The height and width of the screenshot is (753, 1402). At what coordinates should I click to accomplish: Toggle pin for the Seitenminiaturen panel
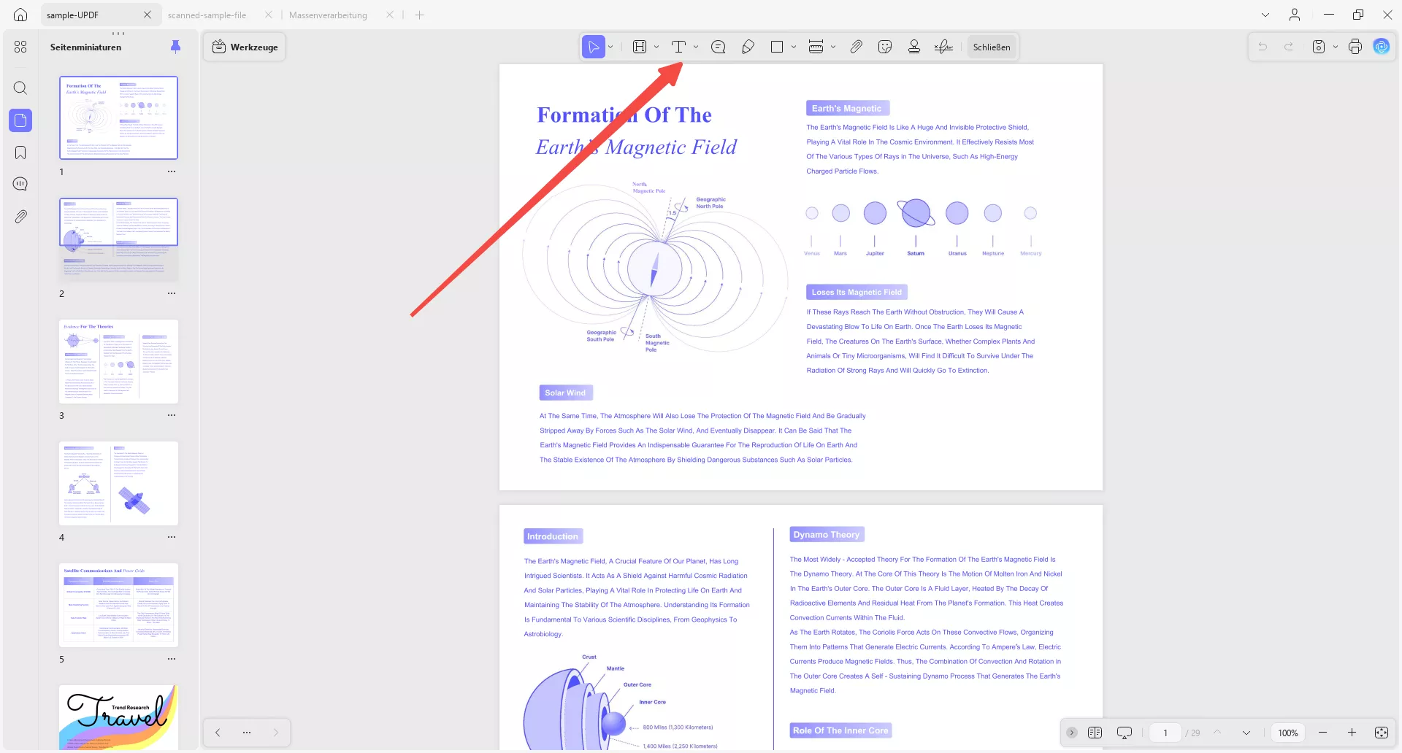[x=175, y=47]
